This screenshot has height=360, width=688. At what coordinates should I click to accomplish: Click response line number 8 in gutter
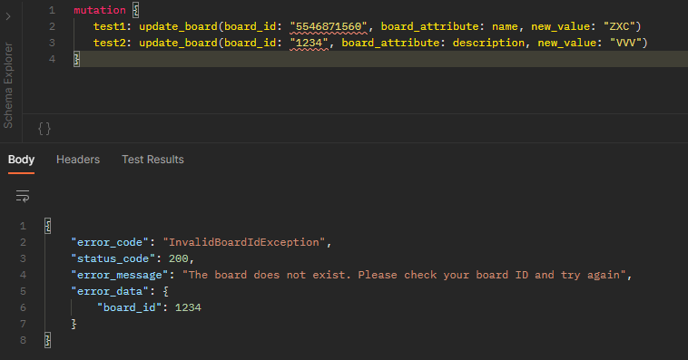23,340
